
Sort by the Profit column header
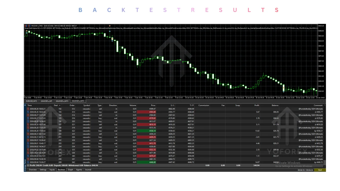(x=257, y=105)
